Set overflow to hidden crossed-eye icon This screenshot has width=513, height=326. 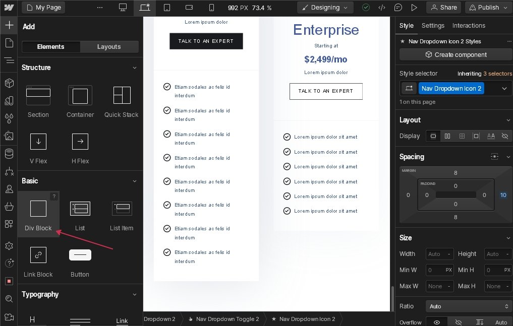(459, 322)
